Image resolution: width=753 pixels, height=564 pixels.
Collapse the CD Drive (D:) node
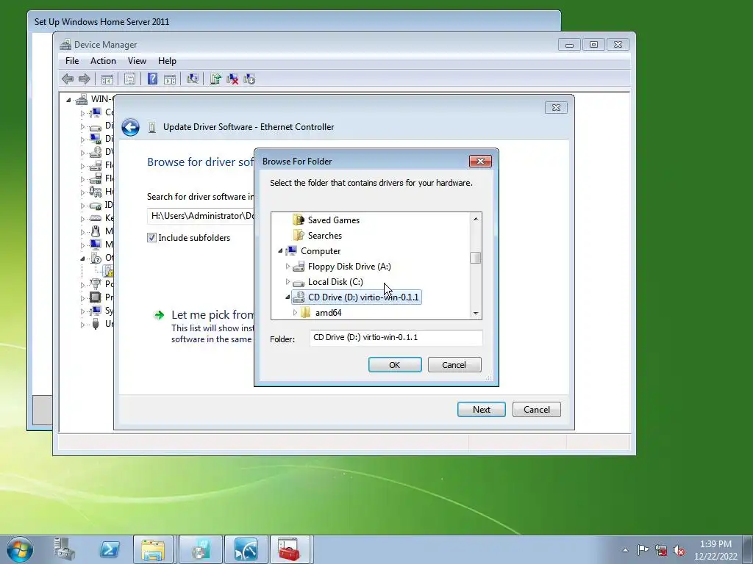click(x=288, y=297)
